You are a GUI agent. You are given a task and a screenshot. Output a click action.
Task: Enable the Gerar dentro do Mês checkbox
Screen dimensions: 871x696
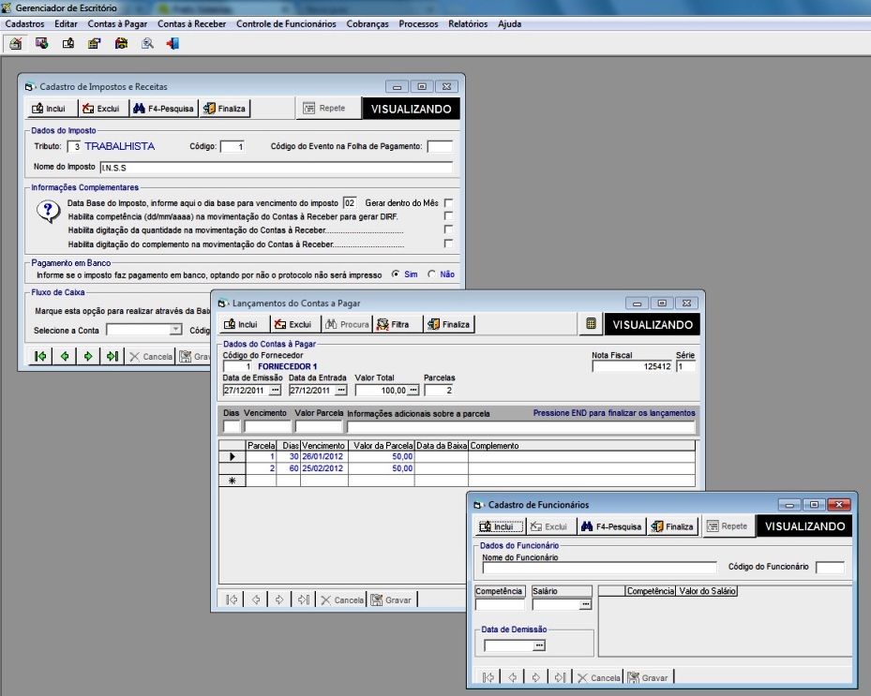[448, 203]
